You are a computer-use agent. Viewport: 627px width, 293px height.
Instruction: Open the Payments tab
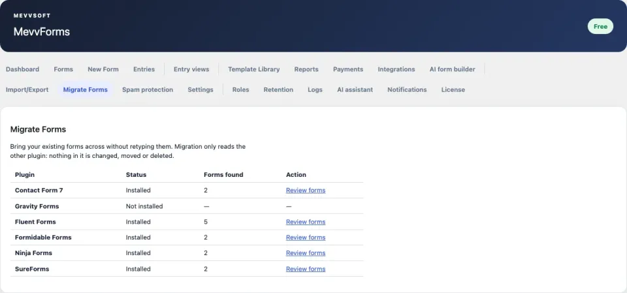coord(348,69)
